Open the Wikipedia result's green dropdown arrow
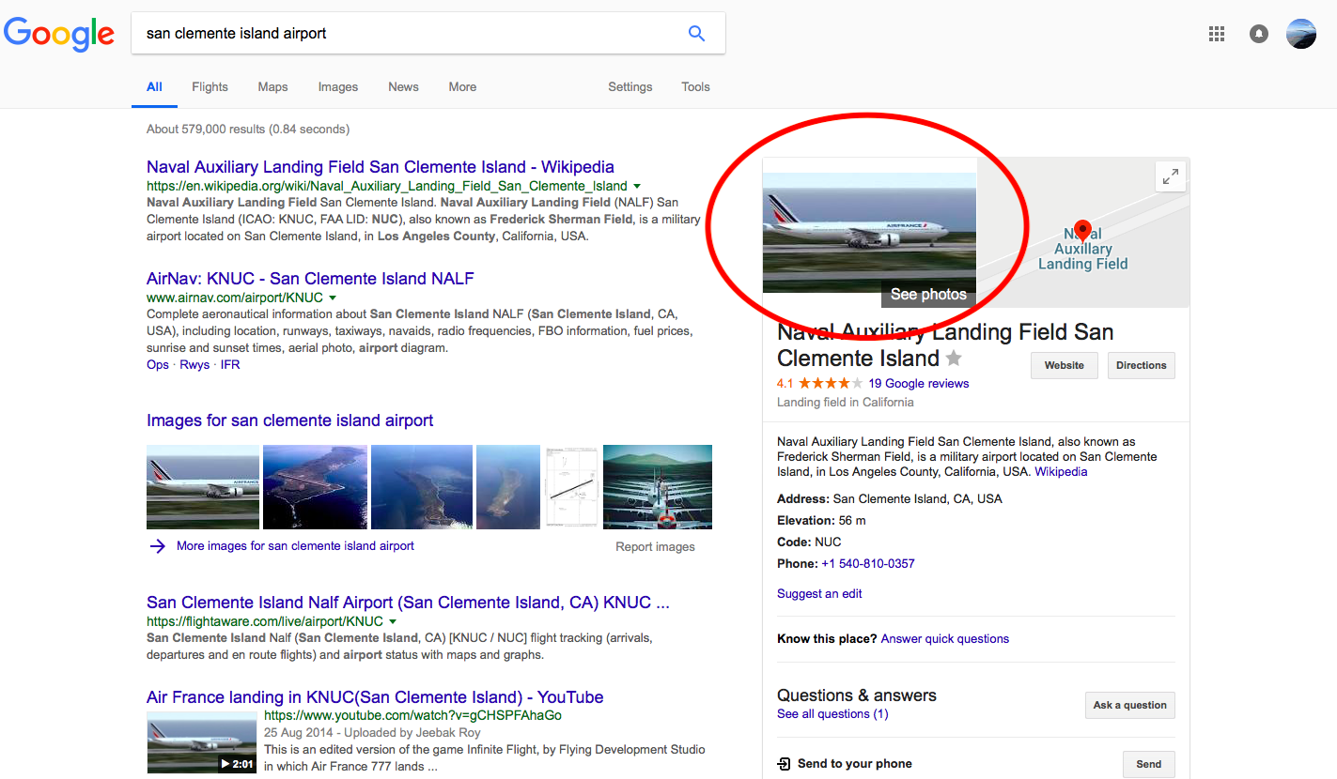1337x779 pixels. [x=637, y=186]
